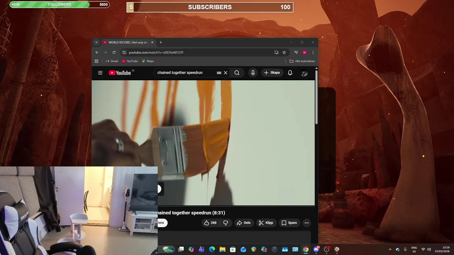Dislike the video
454x255 pixels.
tap(226, 223)
